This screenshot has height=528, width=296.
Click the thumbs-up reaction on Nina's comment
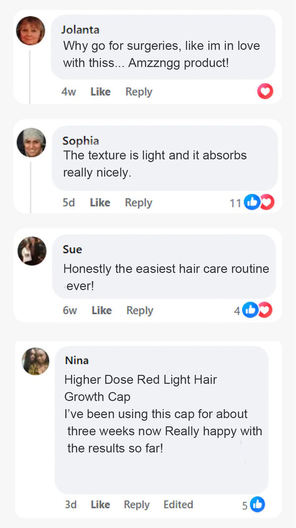(x=258, y=504)
